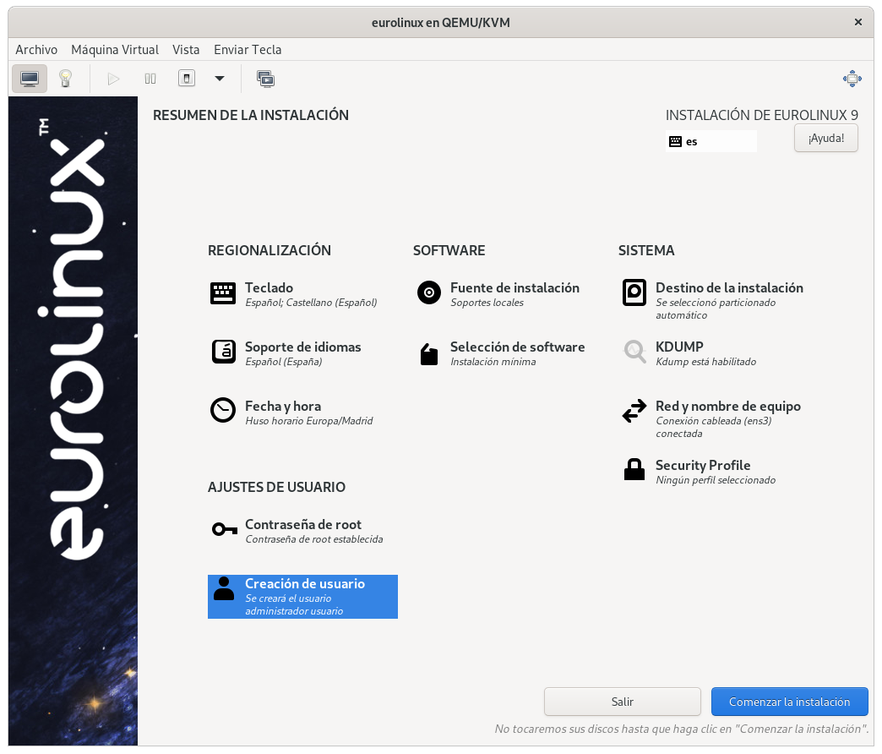Open Red y nombre de equipo arrows icon
The image size is (882, 754).
[634, 412]
